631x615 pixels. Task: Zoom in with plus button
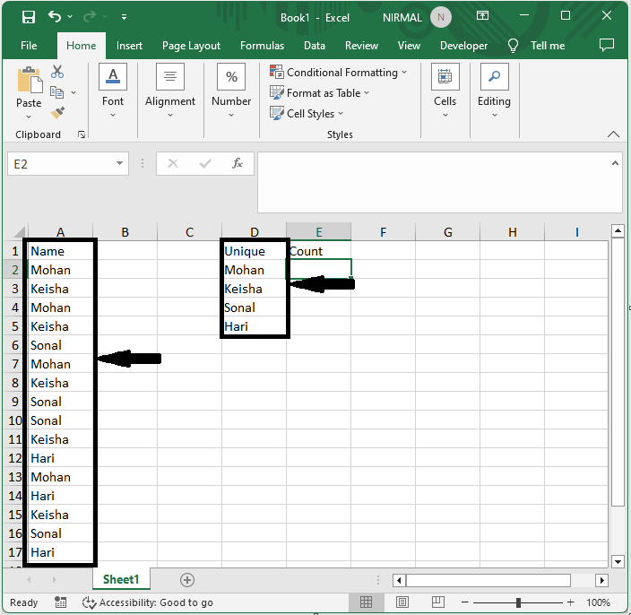[x=570, y=602]
